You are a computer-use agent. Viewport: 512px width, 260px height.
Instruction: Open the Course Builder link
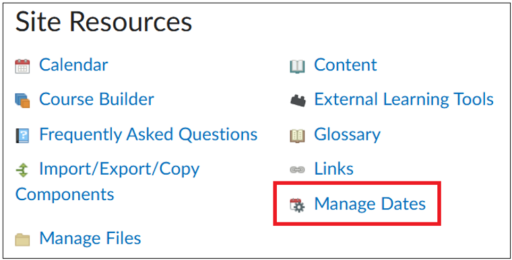96,99
